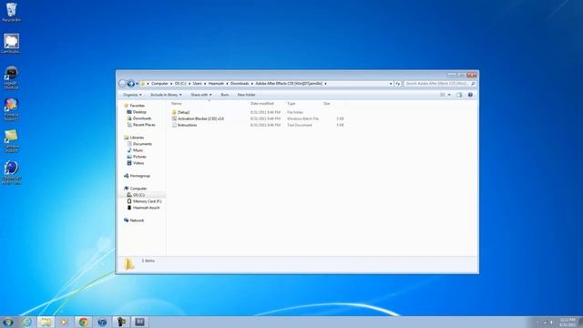
Task: Sort files by the Type column
Action: click(x=291, y=103)
